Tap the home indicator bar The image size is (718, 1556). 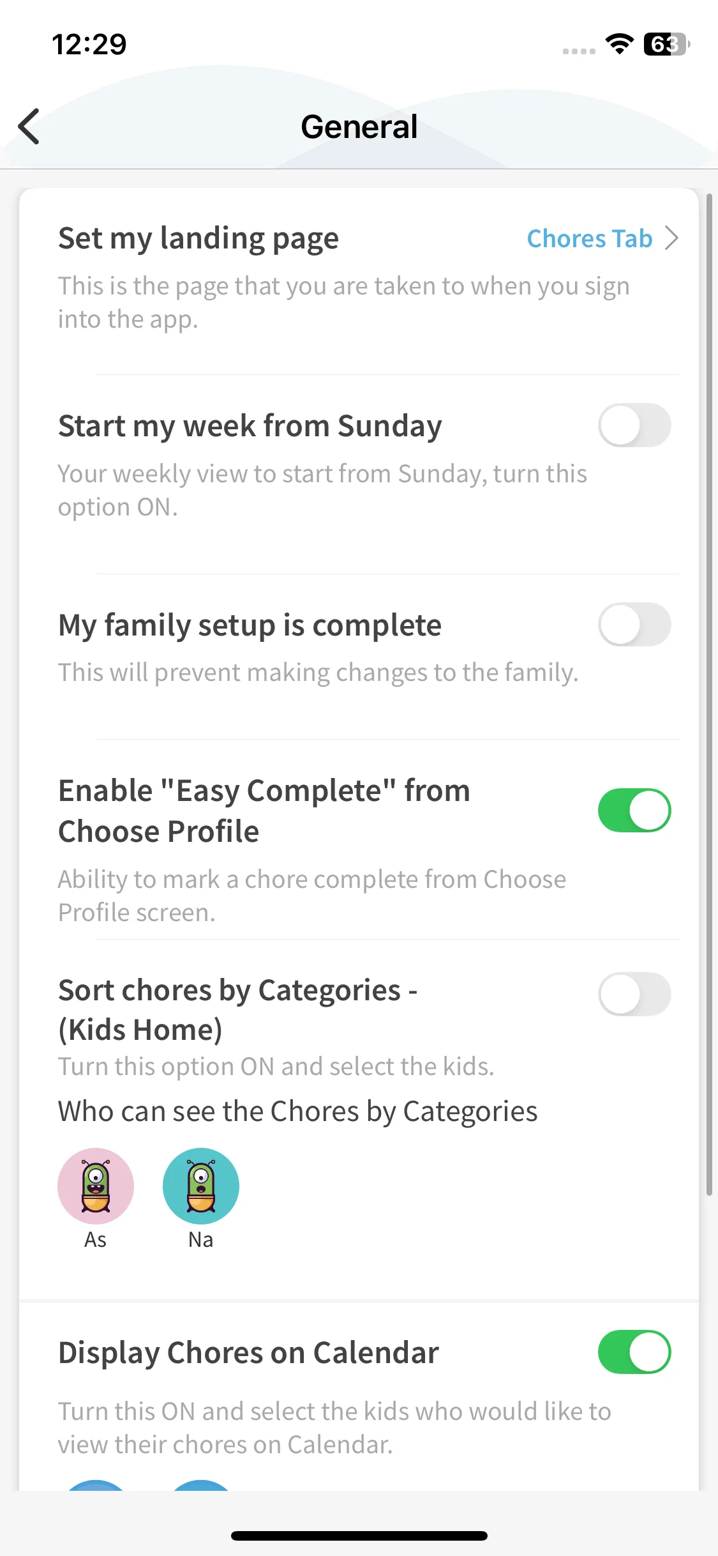pyautogui.click(x=359, y=1536)
